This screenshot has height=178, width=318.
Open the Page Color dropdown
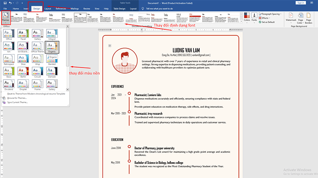point(301,18)
